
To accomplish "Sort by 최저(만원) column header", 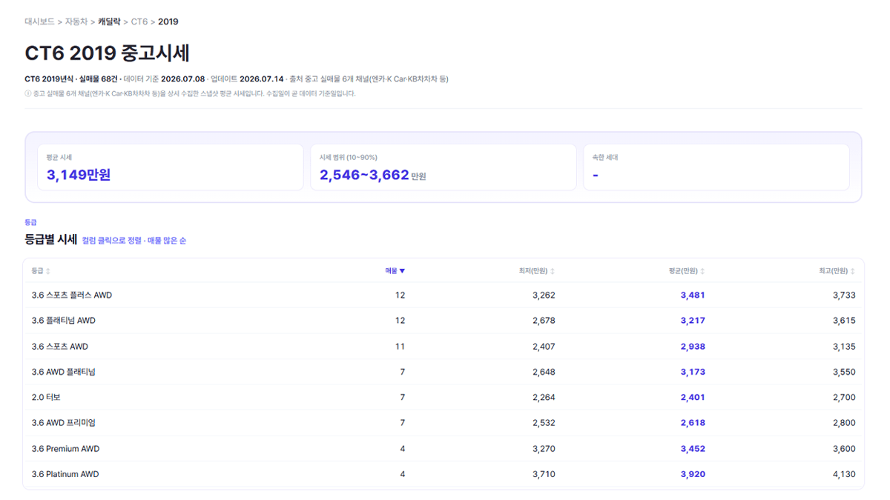I will pos(537,271).
